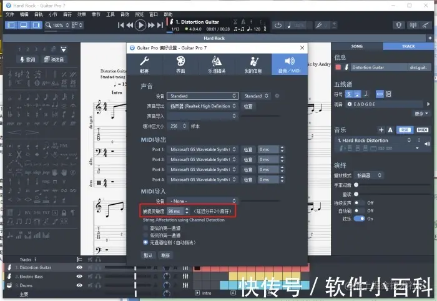Click 检查 button beside sound output

point(248,106)
